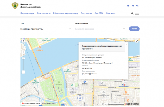Click the scroll-to-top double chevron button
Screen dimensions: 164x107
(x=80, y=98)
